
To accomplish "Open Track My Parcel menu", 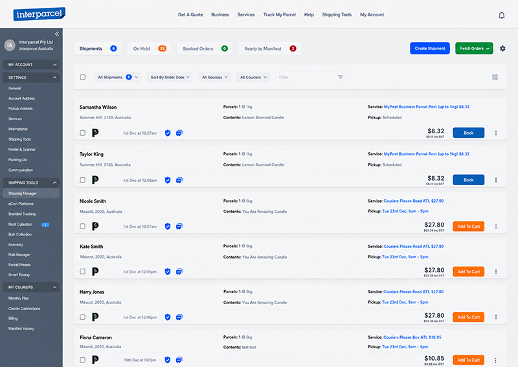I will 280,15.
